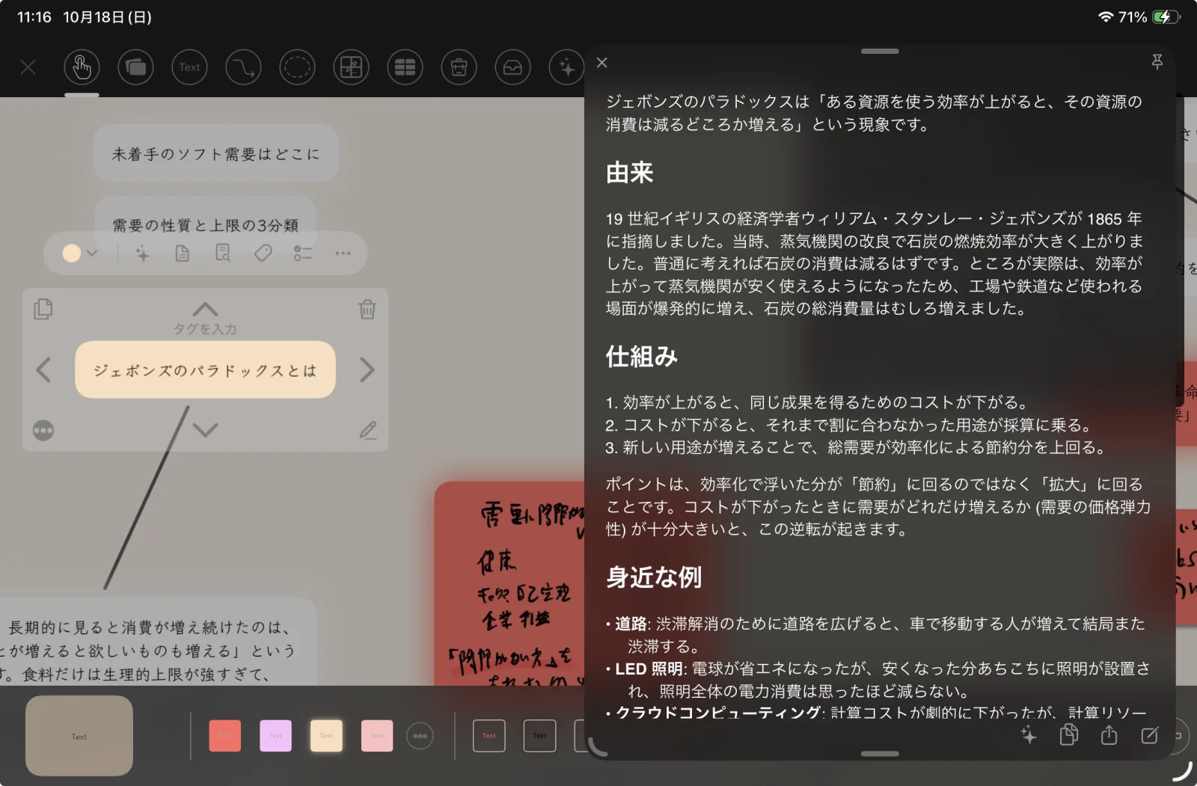The height and width of the screenshot is (786, 1197).
Task: Choose the purple card color swatch
Action: (275, 736)
